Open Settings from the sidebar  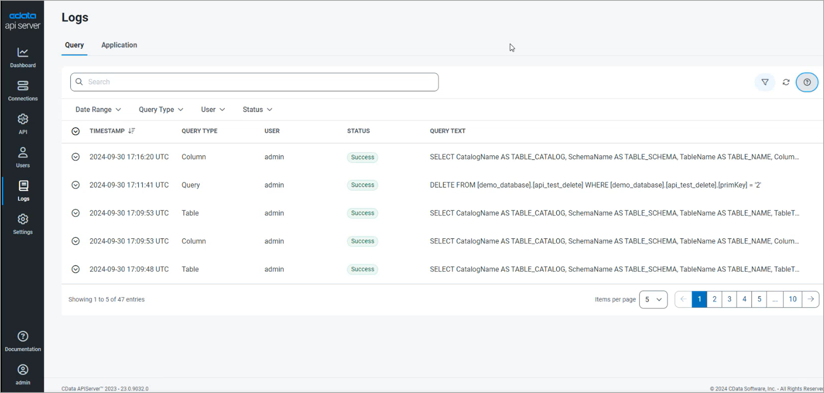point(23,224)
